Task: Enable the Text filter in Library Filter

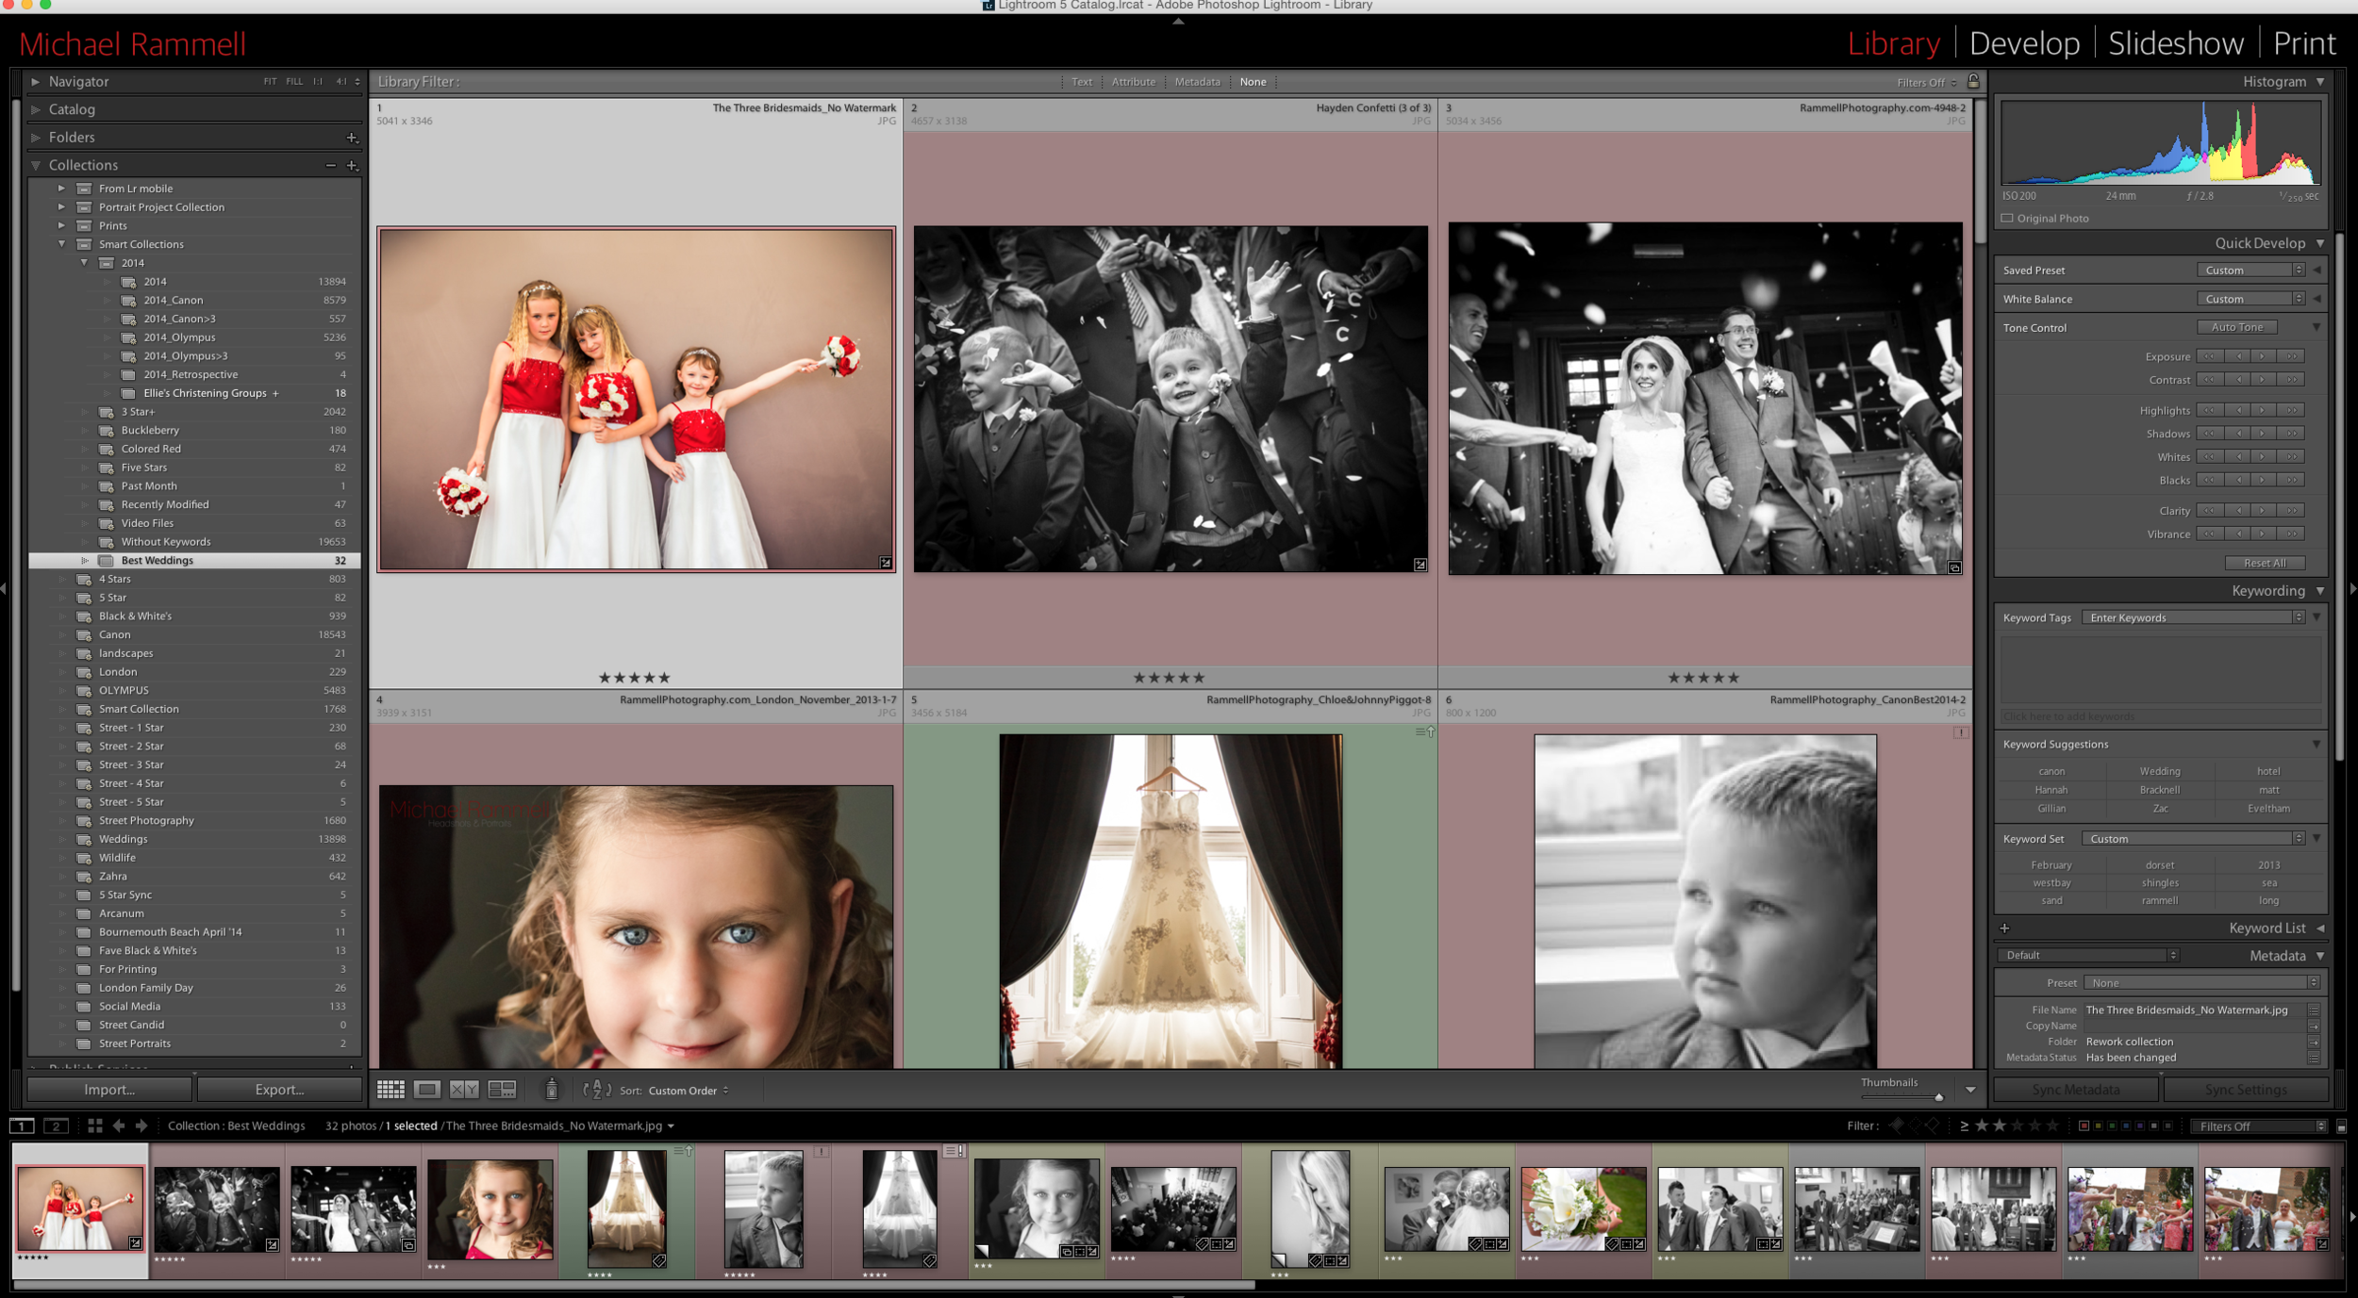Action: tap(1081, 82)
